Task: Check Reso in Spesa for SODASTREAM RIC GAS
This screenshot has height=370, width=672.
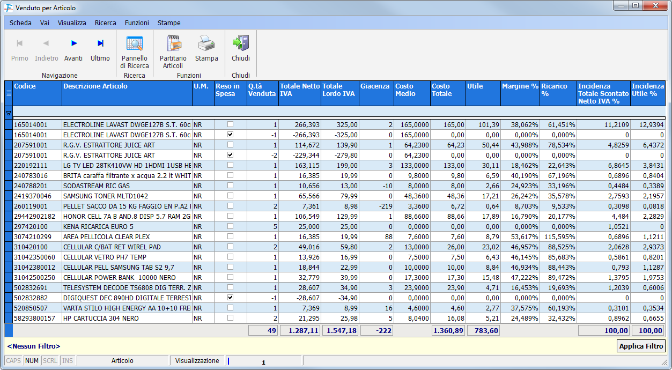Action: click(x=231, y=186)
